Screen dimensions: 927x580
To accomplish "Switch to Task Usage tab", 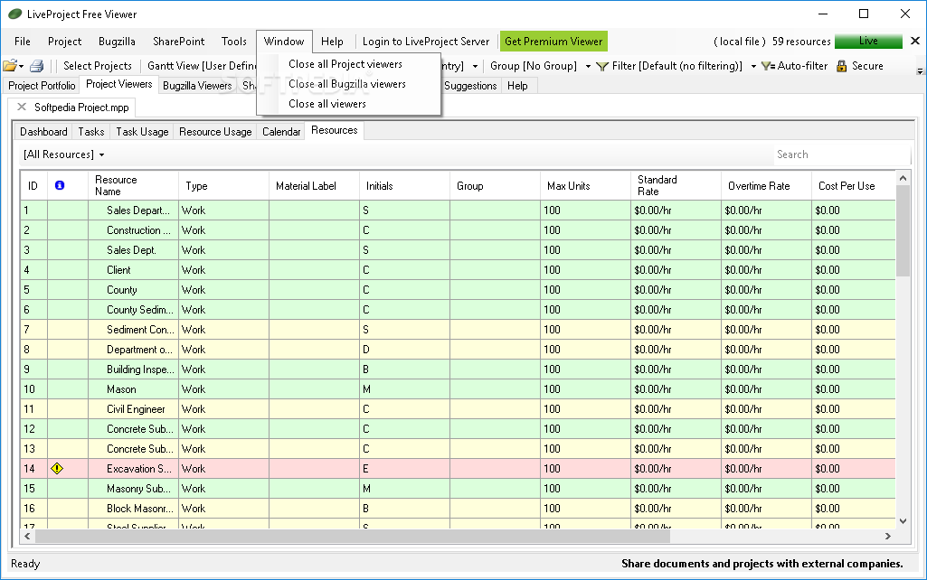I will pyautogui.click(x=142, y=132).
